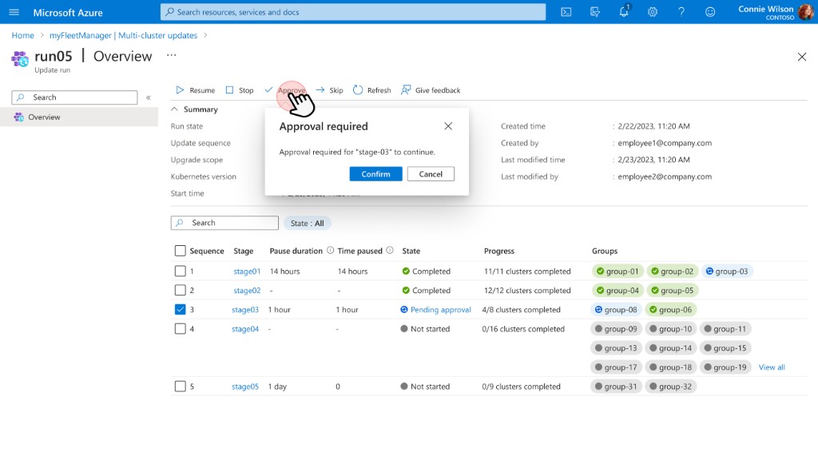Open the Azure portal hamburger menu
Viewport: 818px width, 456px height.
[14, 12]
